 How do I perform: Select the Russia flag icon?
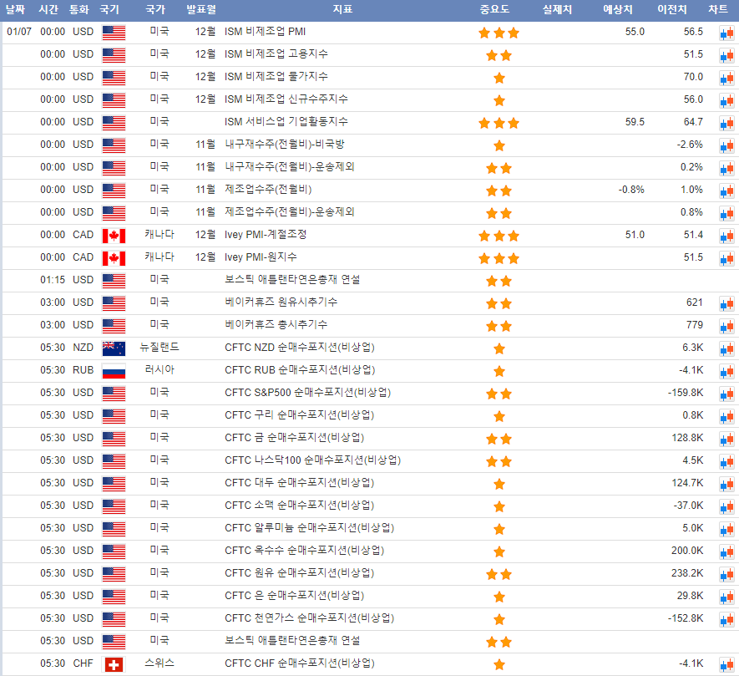point(113,370)
